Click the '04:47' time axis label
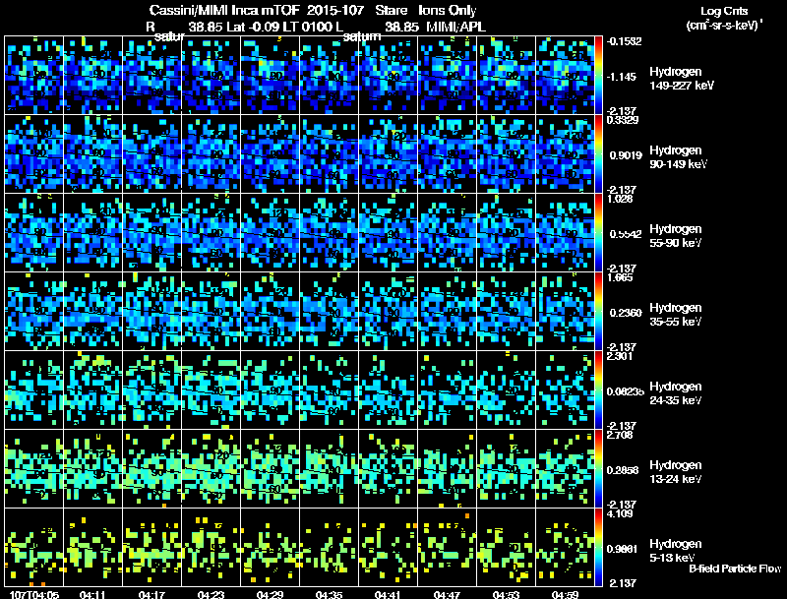Screen dimensions: 787x599 point(447,594)
